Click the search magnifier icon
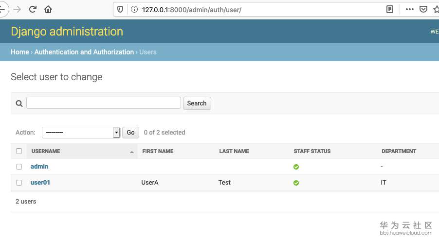 pos(19,103)
